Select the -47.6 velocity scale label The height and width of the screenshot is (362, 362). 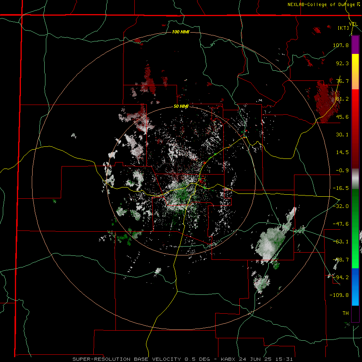click(341, 224)
